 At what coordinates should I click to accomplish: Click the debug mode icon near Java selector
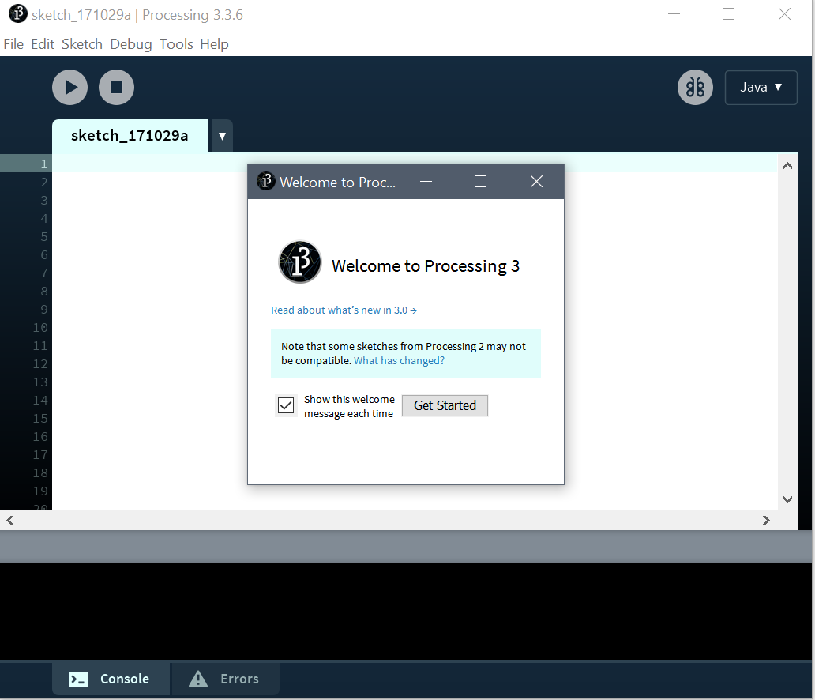pyautogui.click(x=695, y=87)
